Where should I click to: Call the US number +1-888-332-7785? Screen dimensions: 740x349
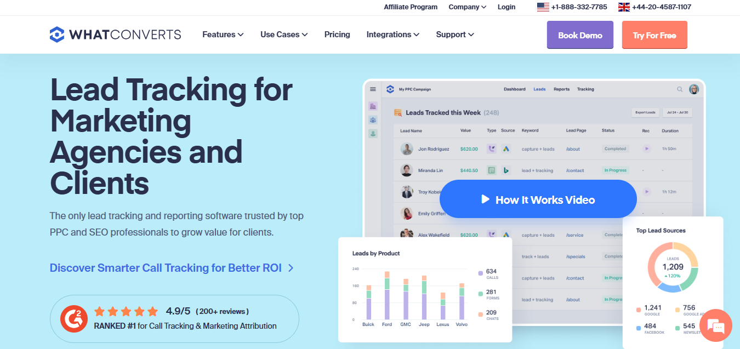572,7
